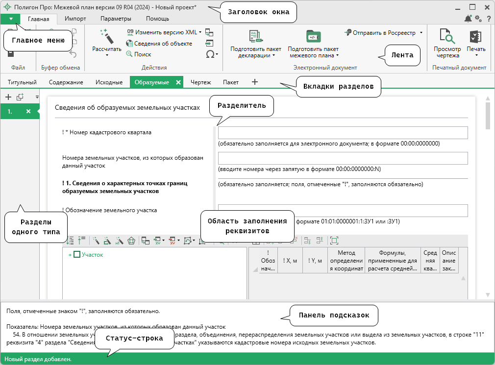Open the Чертеж section tab
The width and height of the screenshot is (495, 365).
200,82
